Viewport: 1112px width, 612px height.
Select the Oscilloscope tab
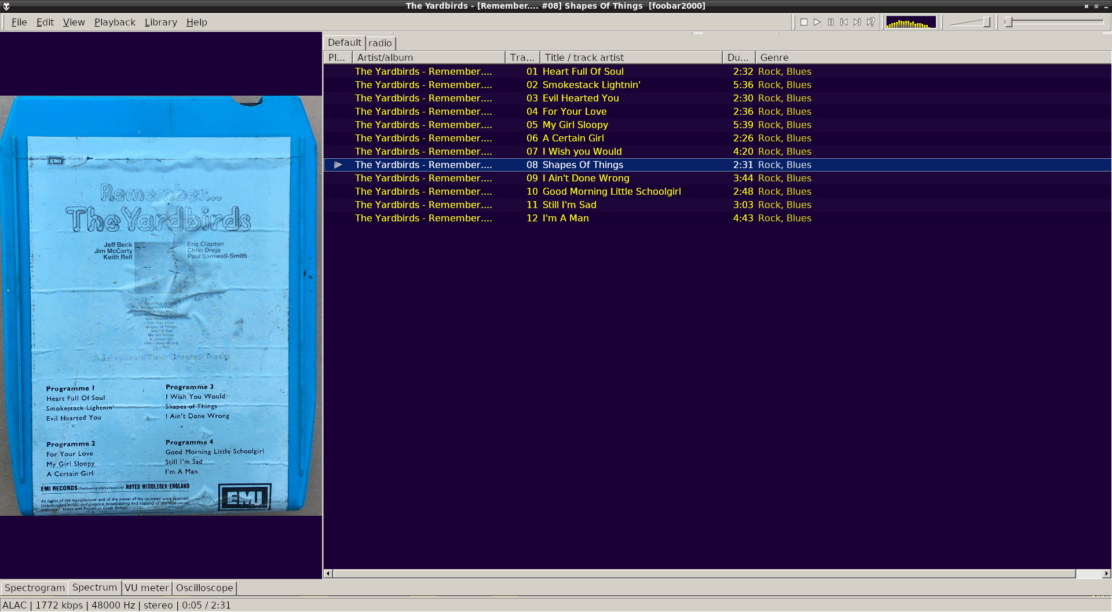pos(204,588)
